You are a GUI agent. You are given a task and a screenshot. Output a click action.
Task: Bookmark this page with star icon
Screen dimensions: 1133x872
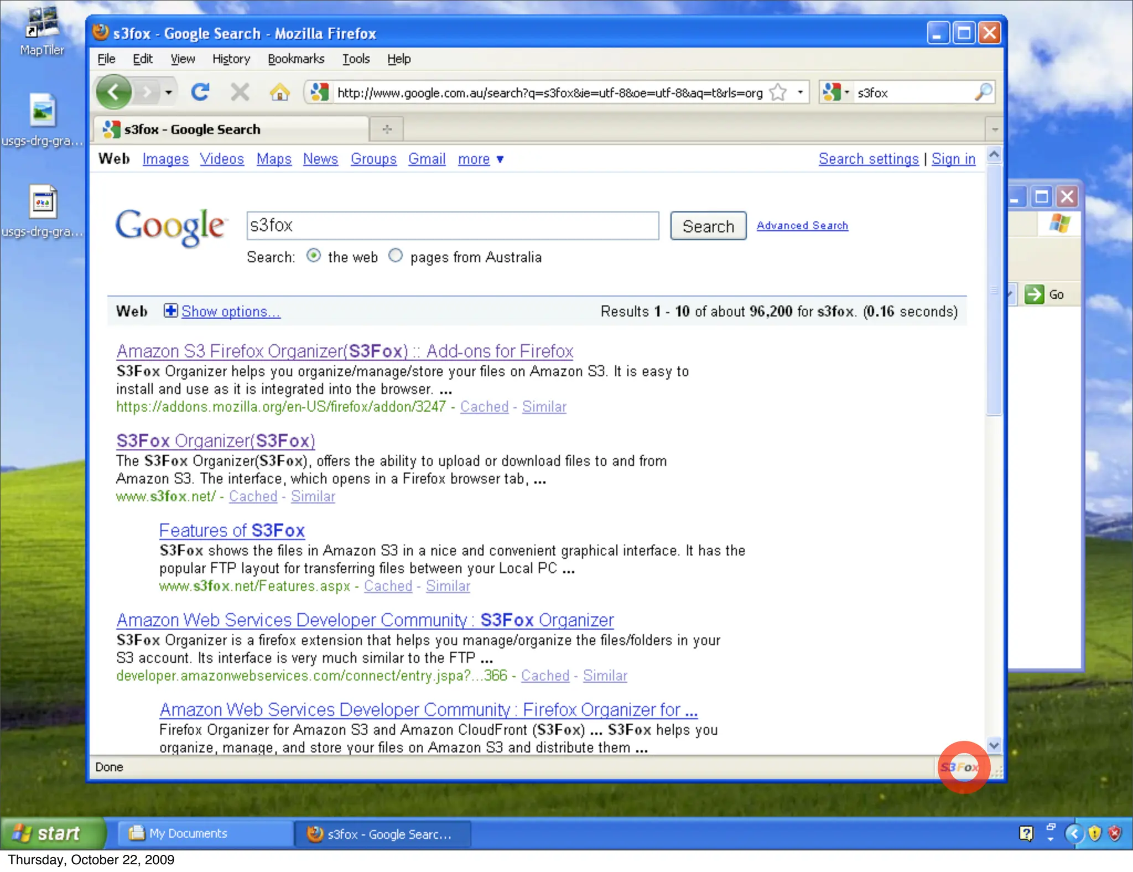click(778, 92)
